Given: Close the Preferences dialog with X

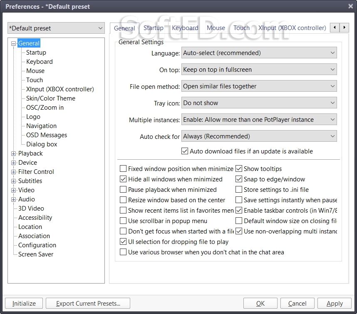Looking at the screenshot, I should 350,6.
